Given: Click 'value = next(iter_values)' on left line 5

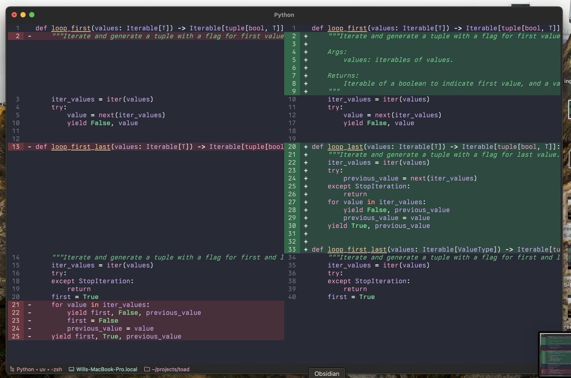Looking at the screenshot, I should pyautogui.click(x=116, y=115).
